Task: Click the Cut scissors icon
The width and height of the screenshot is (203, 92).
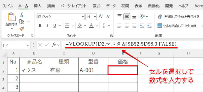Action: click(x=21, y=14)
